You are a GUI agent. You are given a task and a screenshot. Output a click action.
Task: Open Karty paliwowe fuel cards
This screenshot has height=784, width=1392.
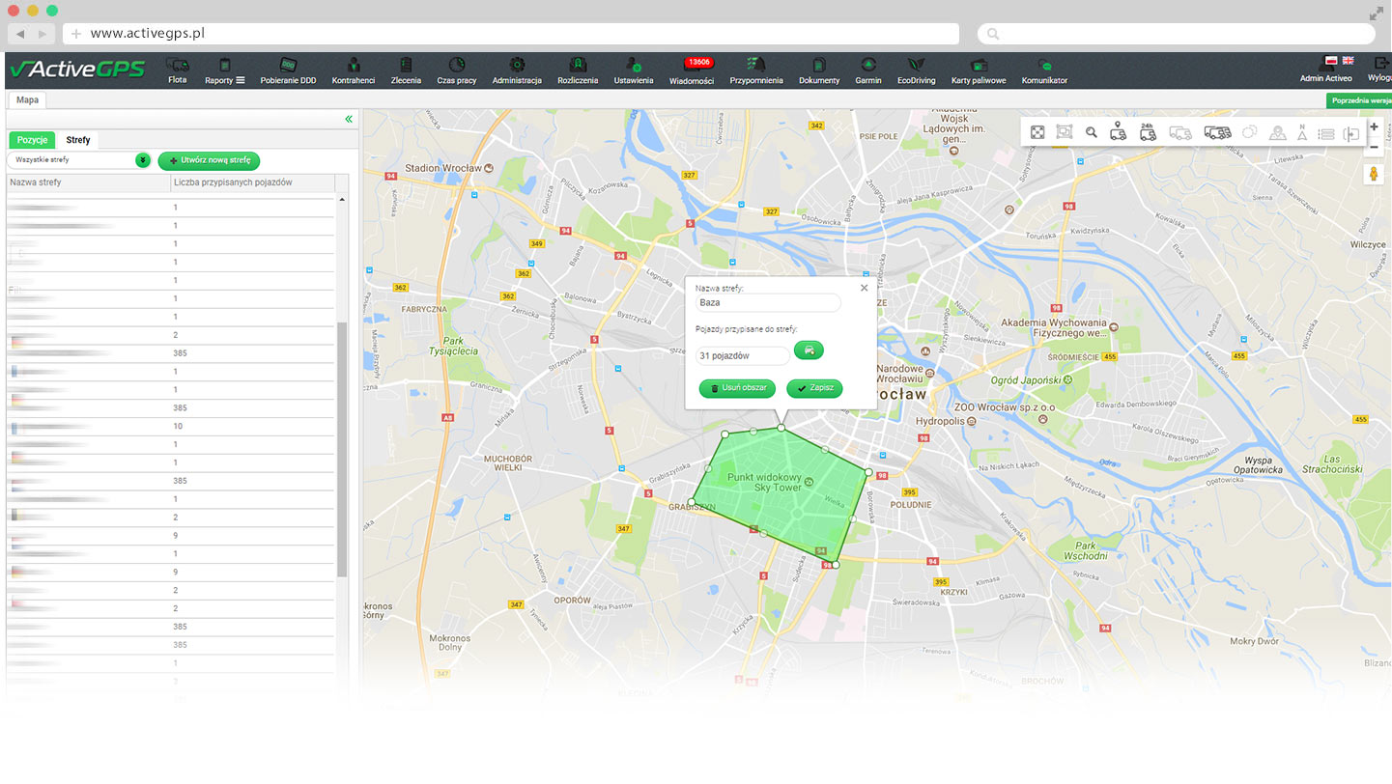(978, 70)
